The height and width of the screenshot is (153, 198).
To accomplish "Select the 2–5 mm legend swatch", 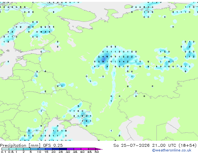I will [27, 149].
